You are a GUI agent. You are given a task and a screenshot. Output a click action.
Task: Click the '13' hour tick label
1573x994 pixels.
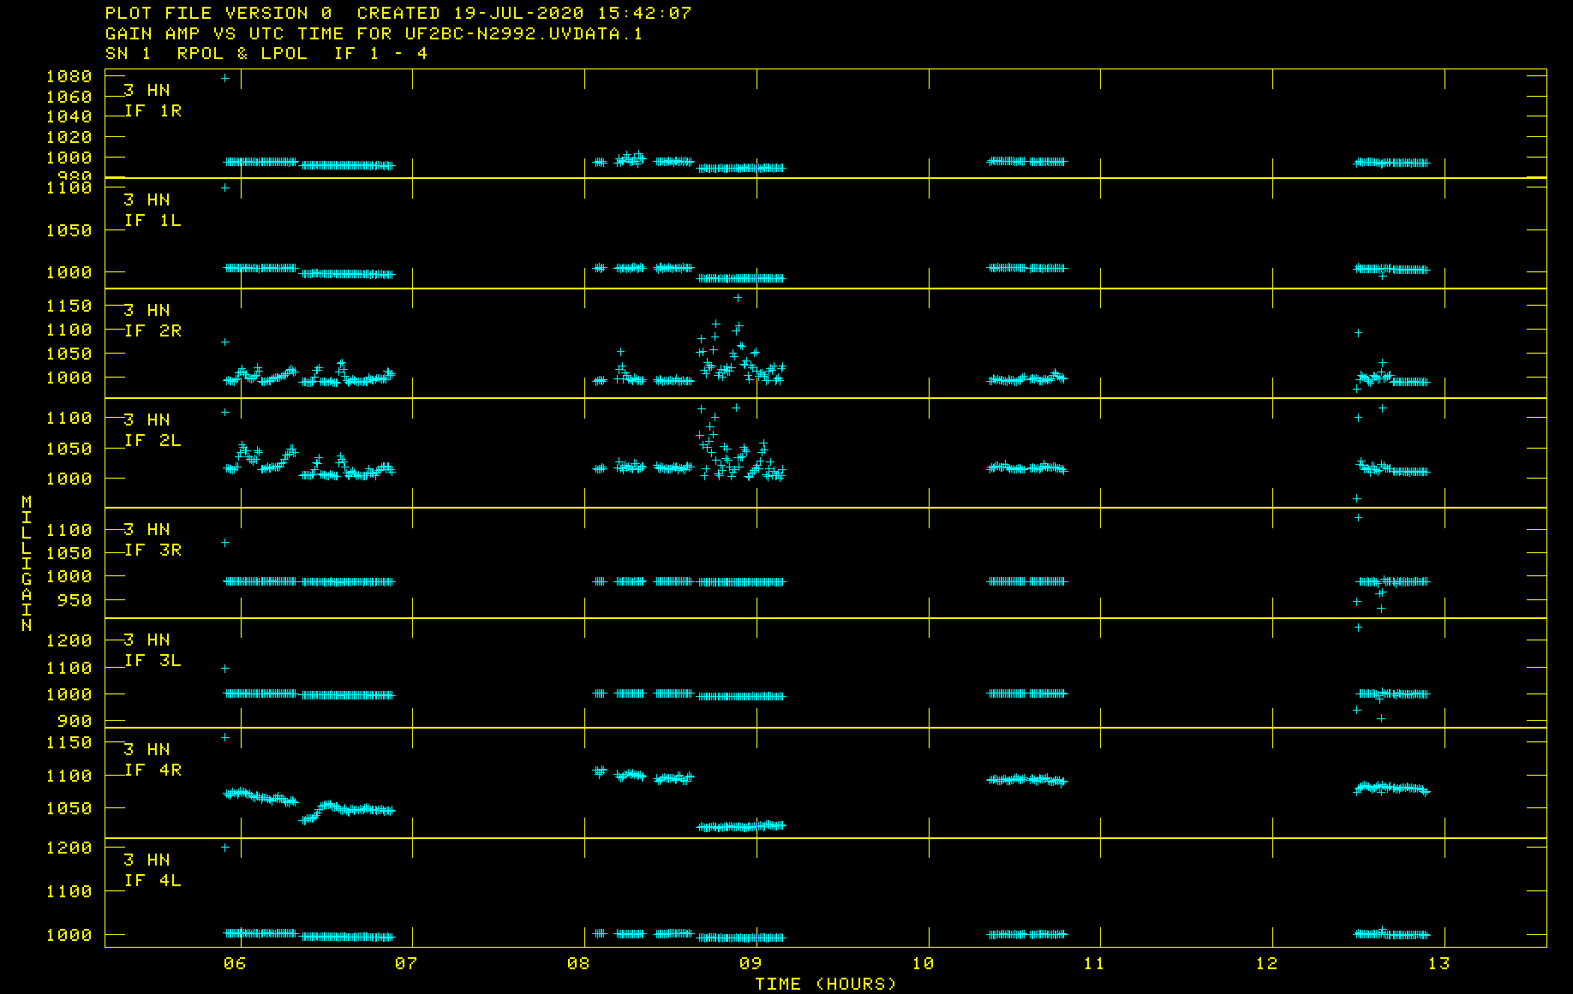[x=1438, y=963]
